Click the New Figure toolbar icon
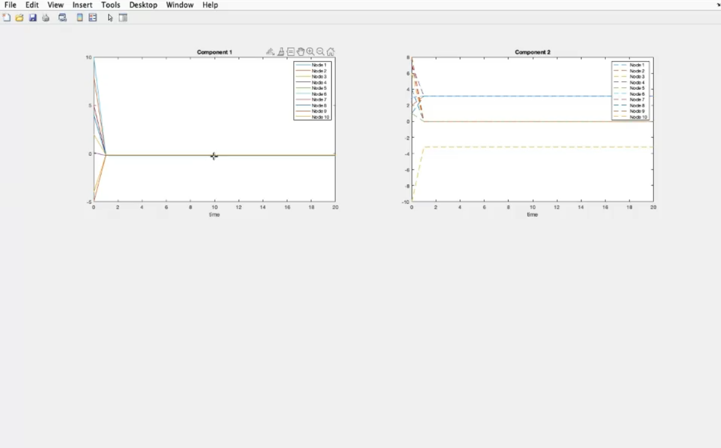This screenshot has width=721, height=448. tap(7, 18)
